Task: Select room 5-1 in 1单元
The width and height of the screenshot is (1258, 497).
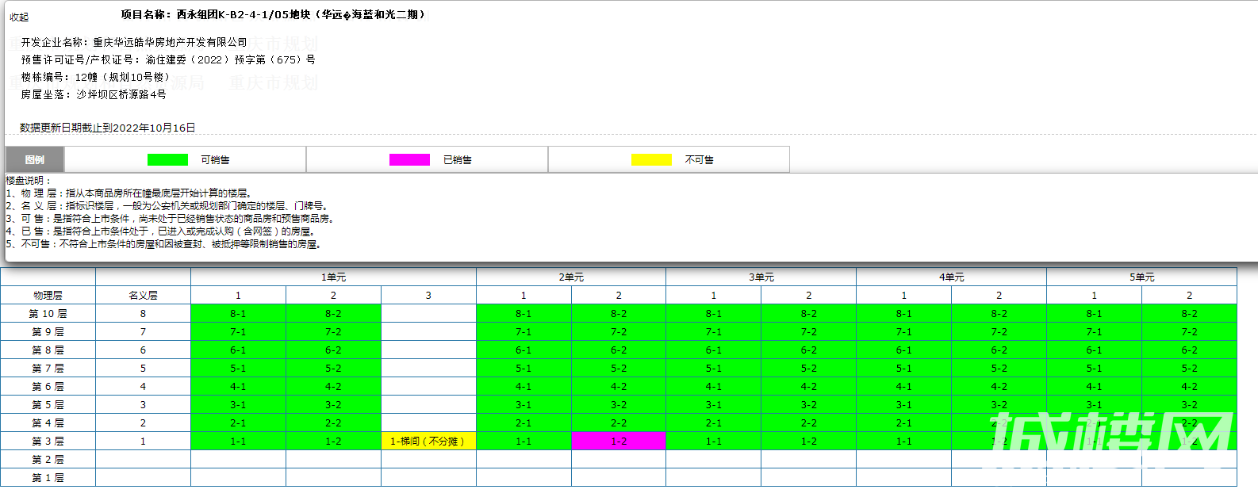Action: coord(238,369)
